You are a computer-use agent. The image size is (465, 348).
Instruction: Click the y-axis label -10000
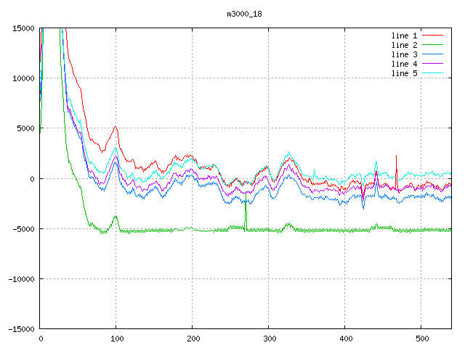tap(21, 279)
